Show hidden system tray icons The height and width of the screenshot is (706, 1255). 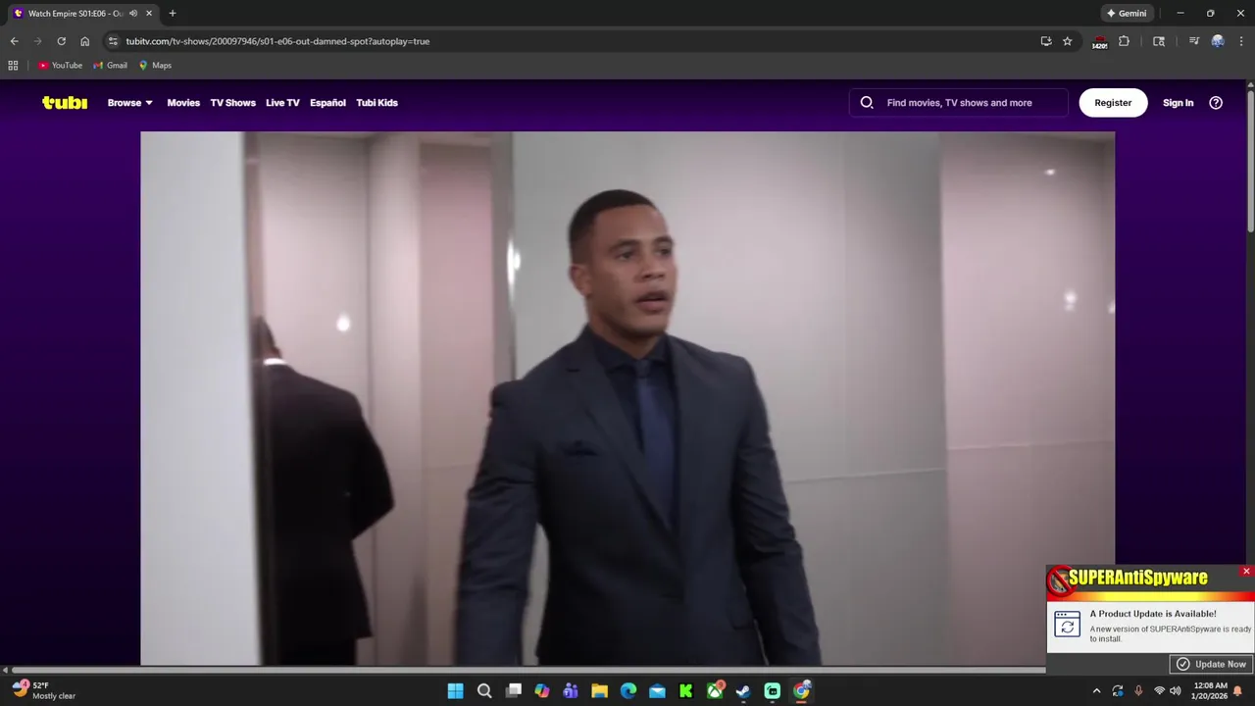click(1096, 691)
